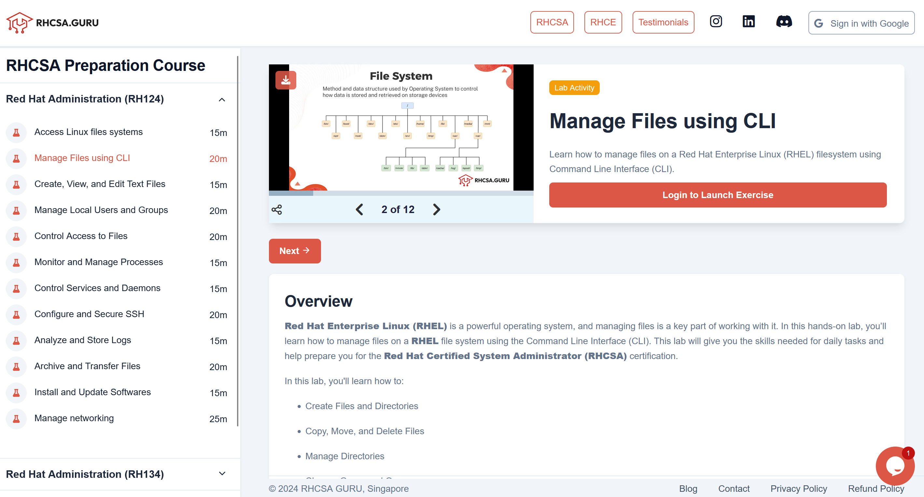This screenshot has height=497, width=924.
Task: Click the slide download icon
Action: click(x=286, y=80)
